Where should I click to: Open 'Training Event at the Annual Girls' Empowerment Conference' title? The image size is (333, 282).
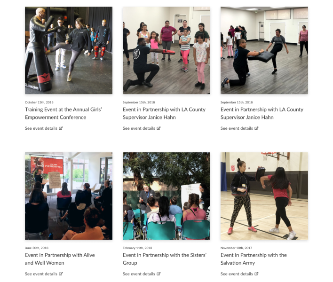pos(63,113)
